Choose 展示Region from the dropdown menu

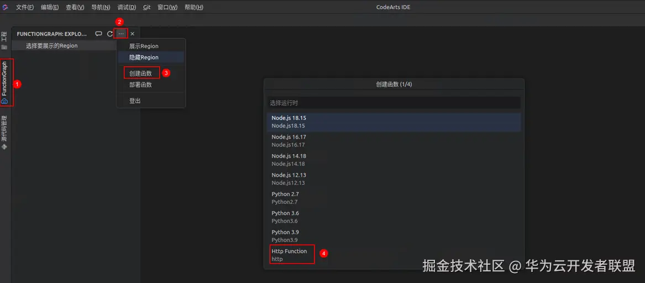click(151, 46)
